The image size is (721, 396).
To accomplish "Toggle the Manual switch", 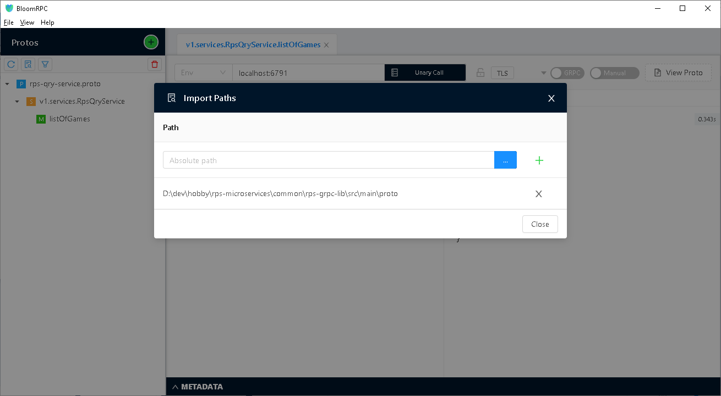I will click(x=615, y=72).
